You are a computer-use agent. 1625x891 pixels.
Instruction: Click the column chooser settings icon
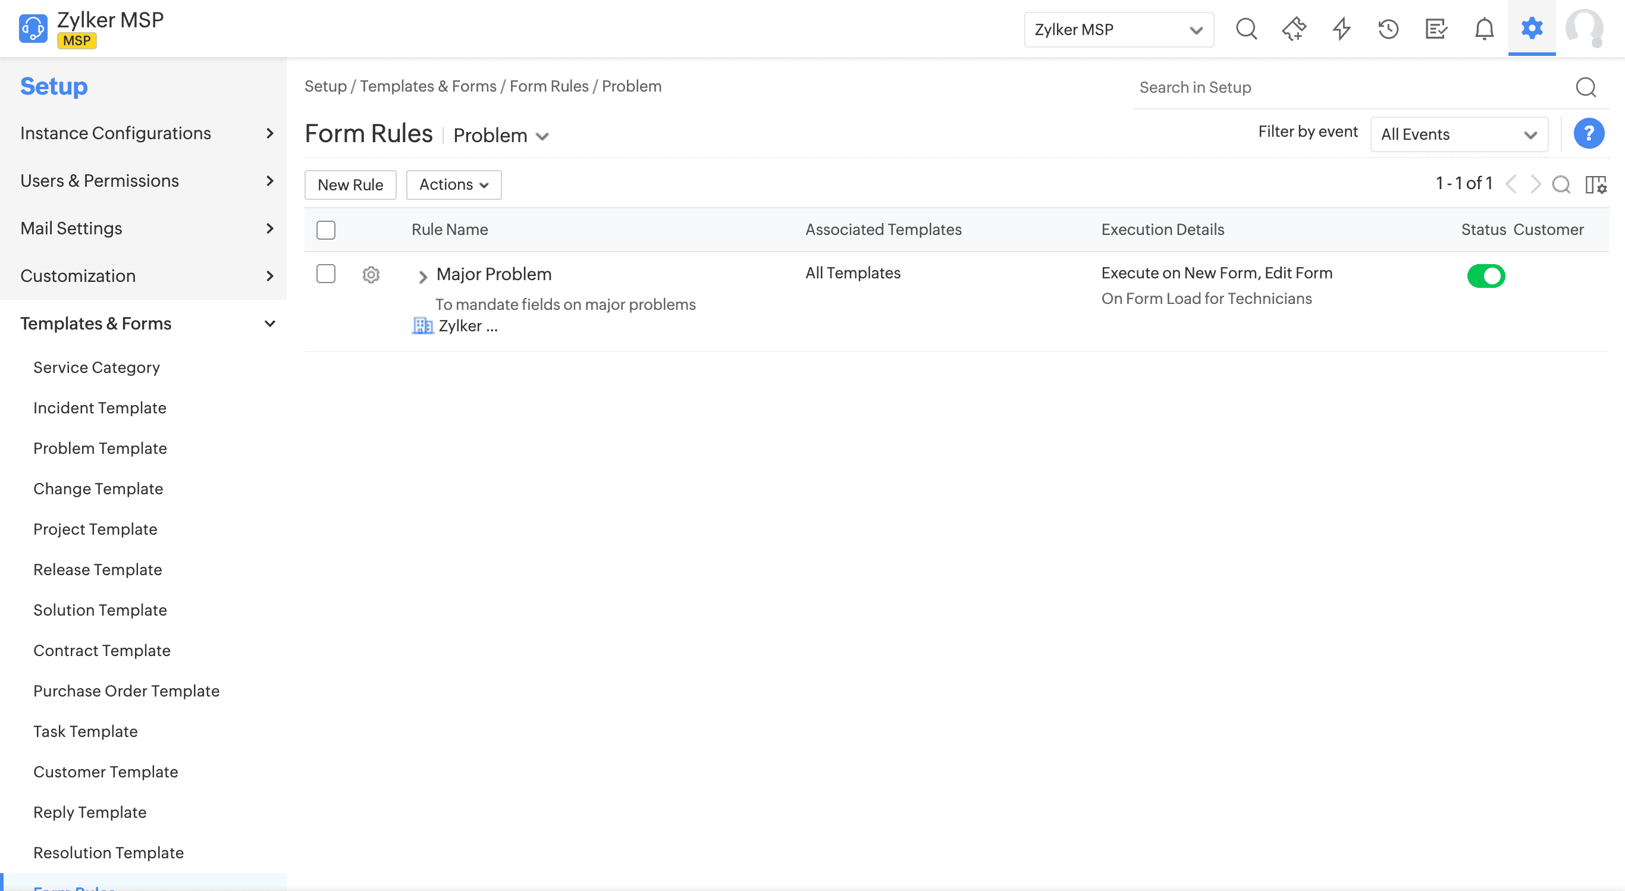pos(1595,184)
